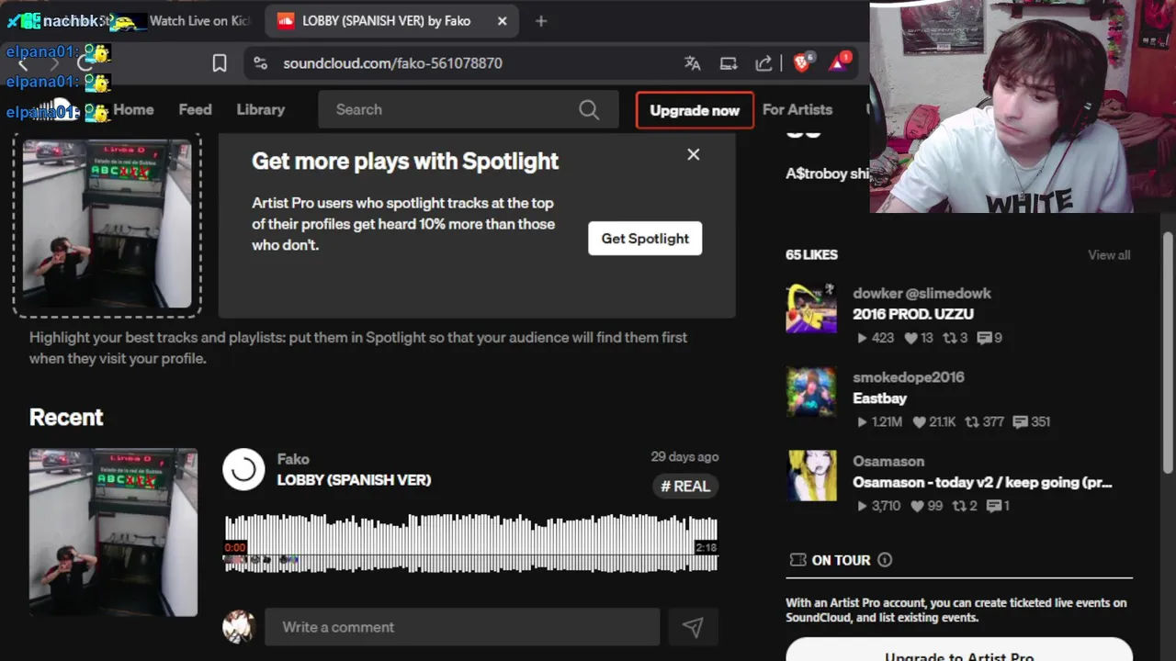The height and width of the screenshot is (661, 1176).
Task: Open smokedope2016 profile
Action: (x=908, y=377)
